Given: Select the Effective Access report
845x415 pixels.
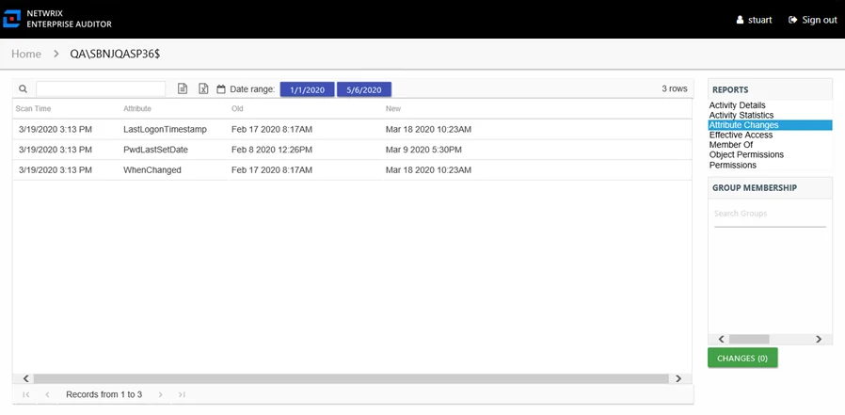Looking at the screenshot, I should click(741, 135).
